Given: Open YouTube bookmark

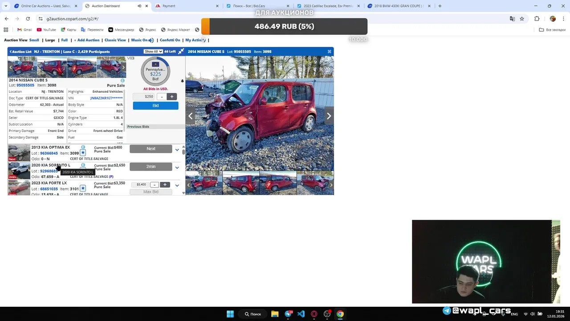Looking at the screenshot, I should coord(46,30).
